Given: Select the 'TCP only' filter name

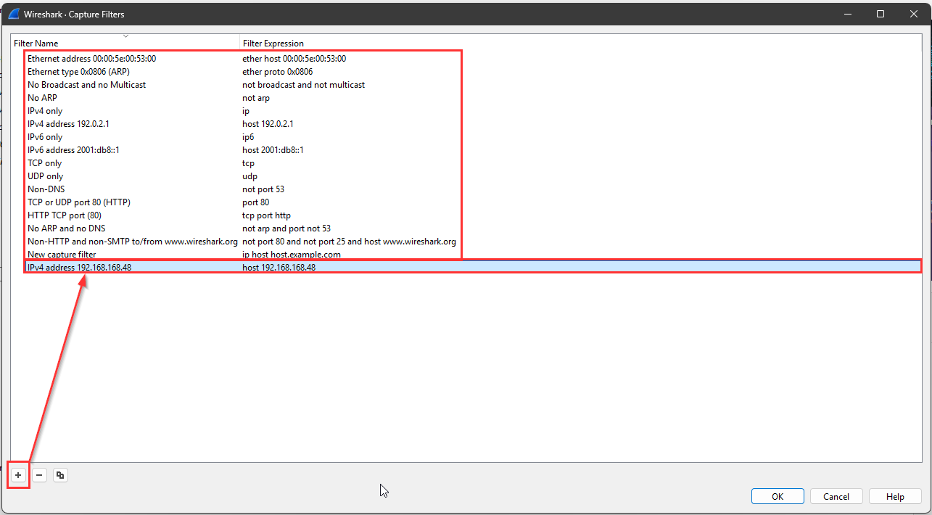Looking at the screenshot, I should [44, 163].
